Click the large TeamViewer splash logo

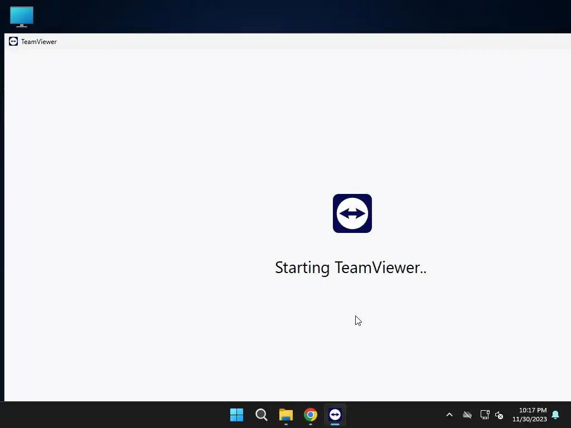pyautogui.click(x=352, y=213)
